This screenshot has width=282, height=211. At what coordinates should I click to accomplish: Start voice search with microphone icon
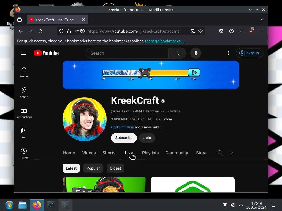[x=196, y=53]
